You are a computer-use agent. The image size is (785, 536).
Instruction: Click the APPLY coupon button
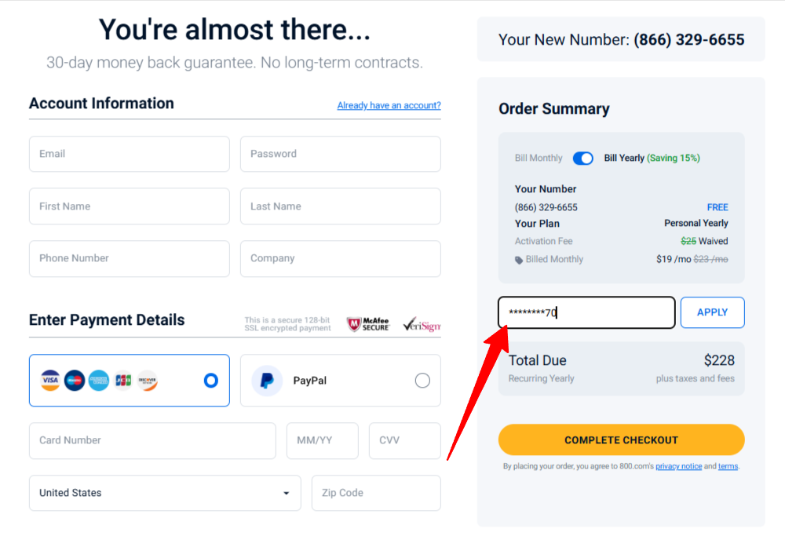point(713,312)
